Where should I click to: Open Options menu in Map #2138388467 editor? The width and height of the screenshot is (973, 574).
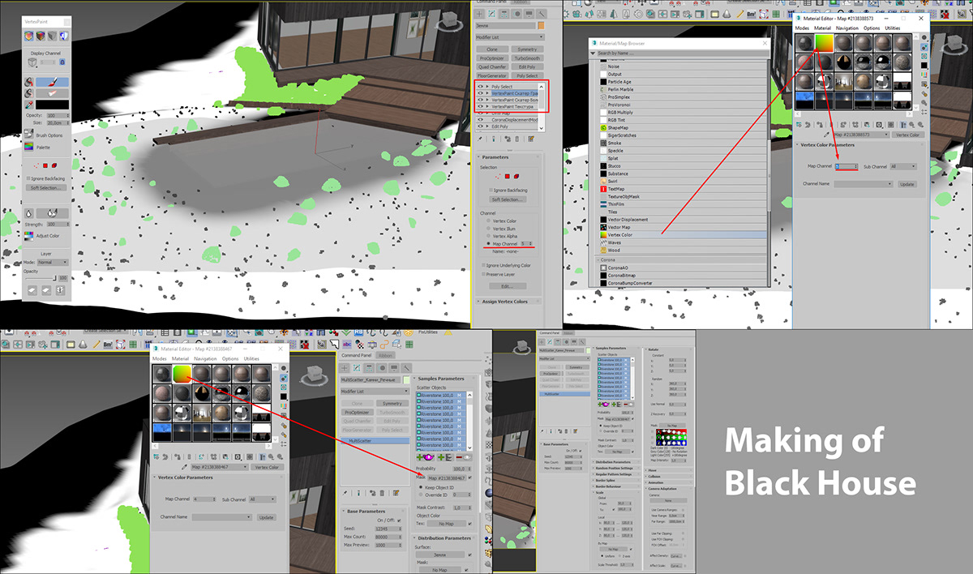pyautogui.click(x=230, y=358)
